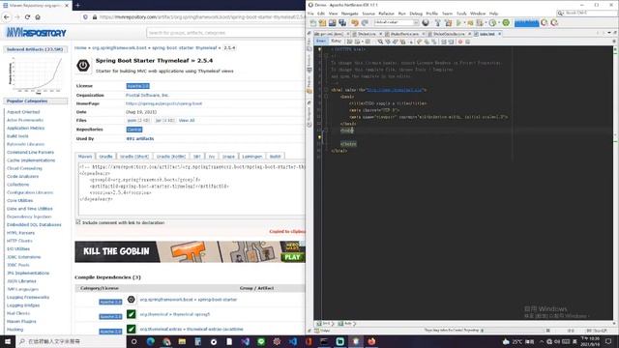The image size is (619, 348).
Task: Click the Apache 2.0 license badge
Action: [x=137, y=86]
